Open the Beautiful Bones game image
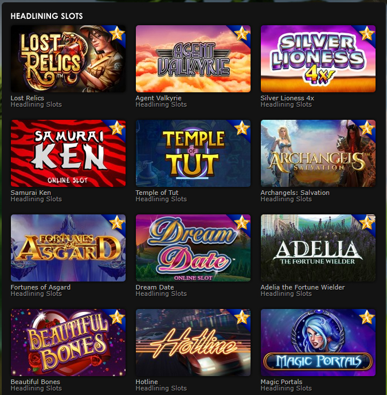 pos(68,343)
